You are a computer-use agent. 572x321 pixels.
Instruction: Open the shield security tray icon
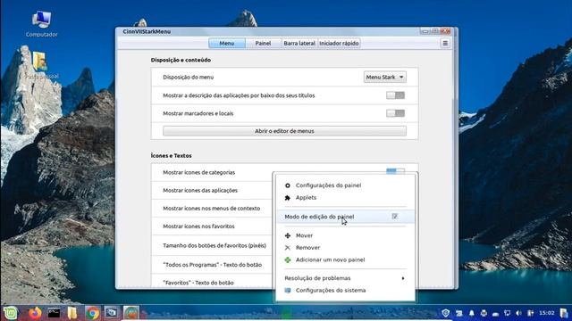(x=445, y=313)
